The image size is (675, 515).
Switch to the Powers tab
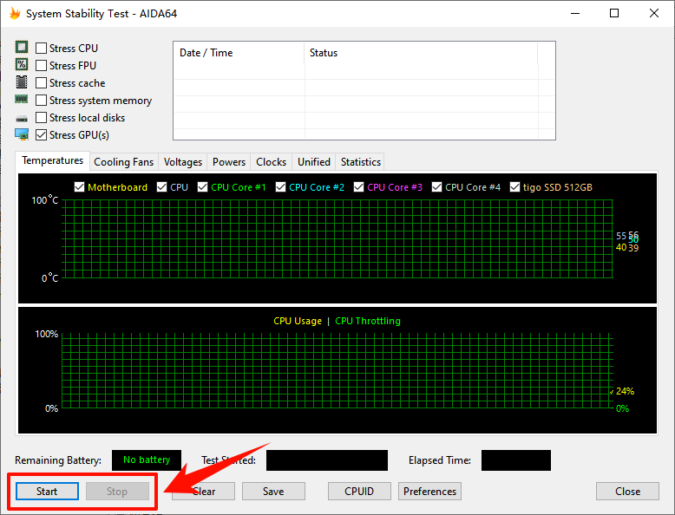click(228, 162)
